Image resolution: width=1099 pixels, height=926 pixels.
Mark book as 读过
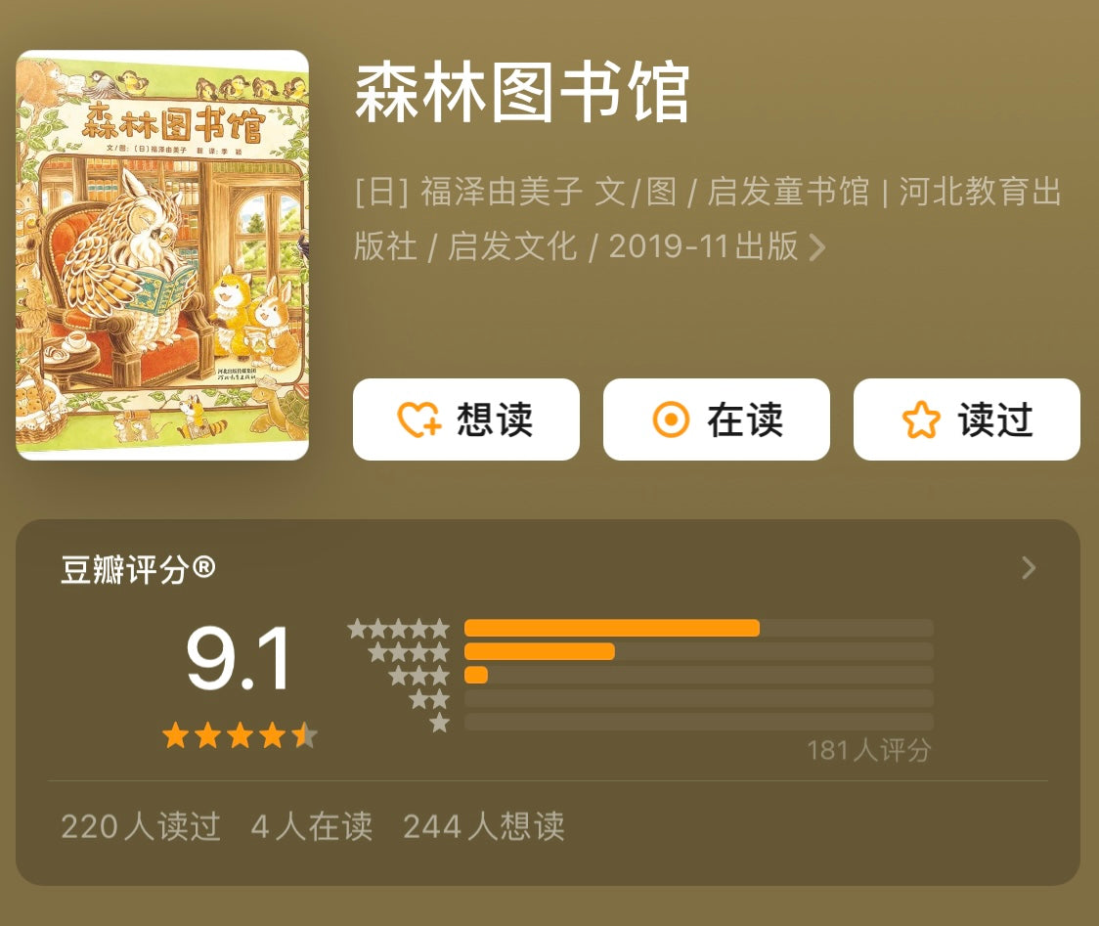(967, 419)
